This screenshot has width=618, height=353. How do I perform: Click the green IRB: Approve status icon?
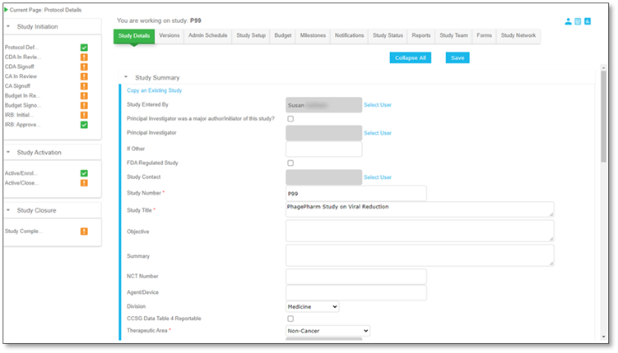tap(84, 125)
